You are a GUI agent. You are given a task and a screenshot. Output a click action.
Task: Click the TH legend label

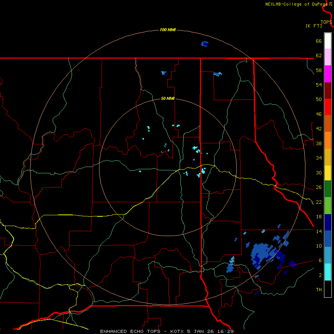pos(319,290)
